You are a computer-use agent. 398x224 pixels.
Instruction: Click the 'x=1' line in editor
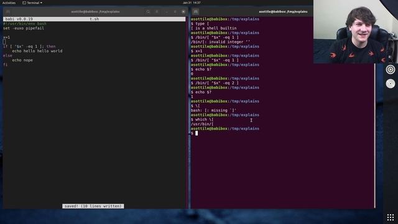(6, 37)
